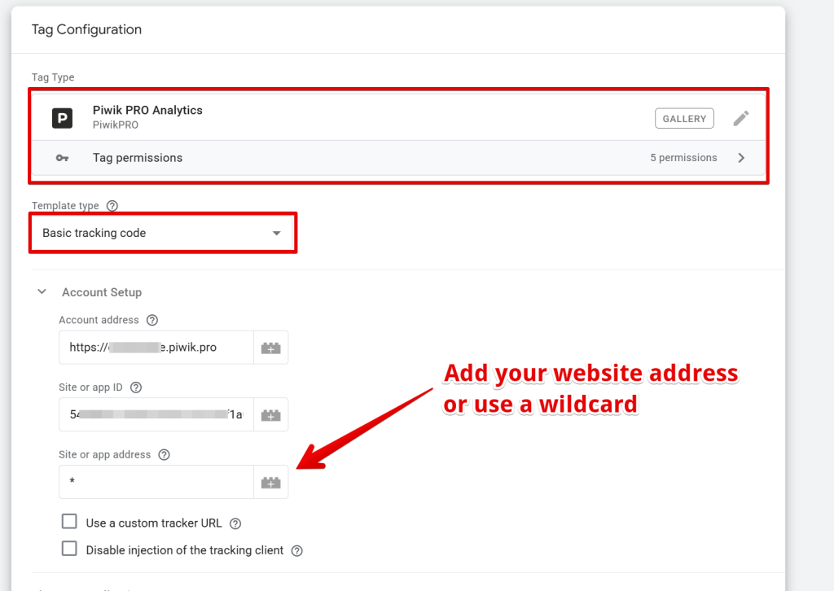834x591 pixels.
Task: Click variable picker icon for Site or app ID
Action: (270, 415)
